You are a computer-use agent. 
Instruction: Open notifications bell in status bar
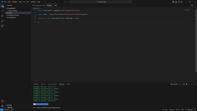195,110
